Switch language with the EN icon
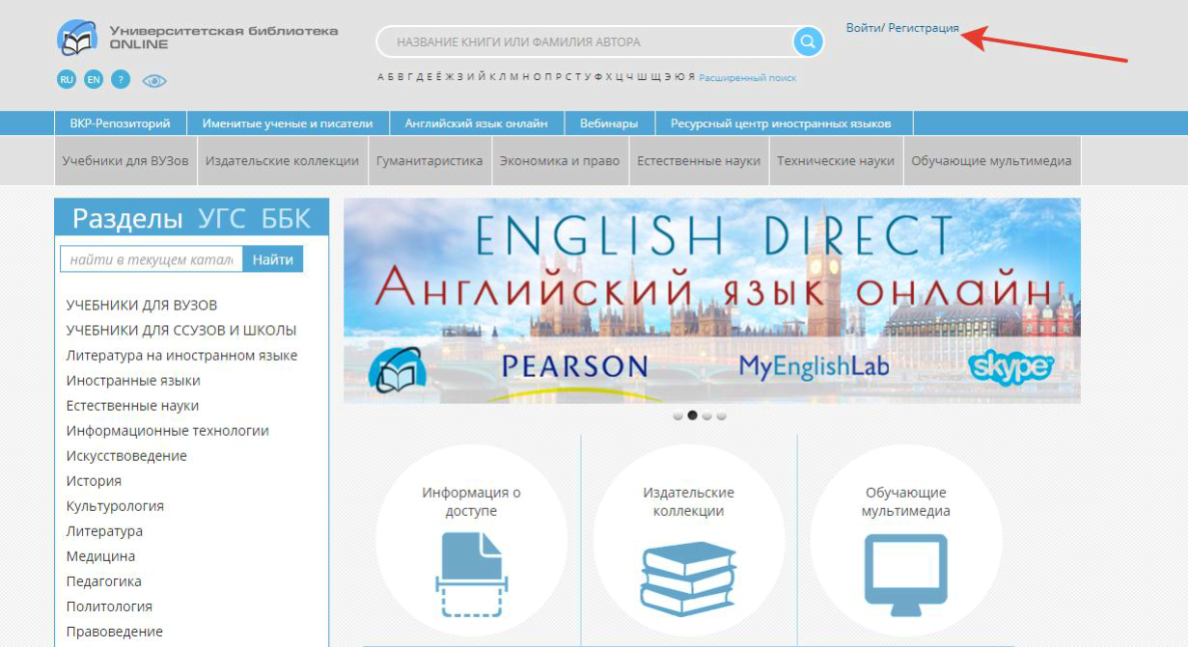The image size is (1188, 647). pyautogui.click(x=93, y=80)
